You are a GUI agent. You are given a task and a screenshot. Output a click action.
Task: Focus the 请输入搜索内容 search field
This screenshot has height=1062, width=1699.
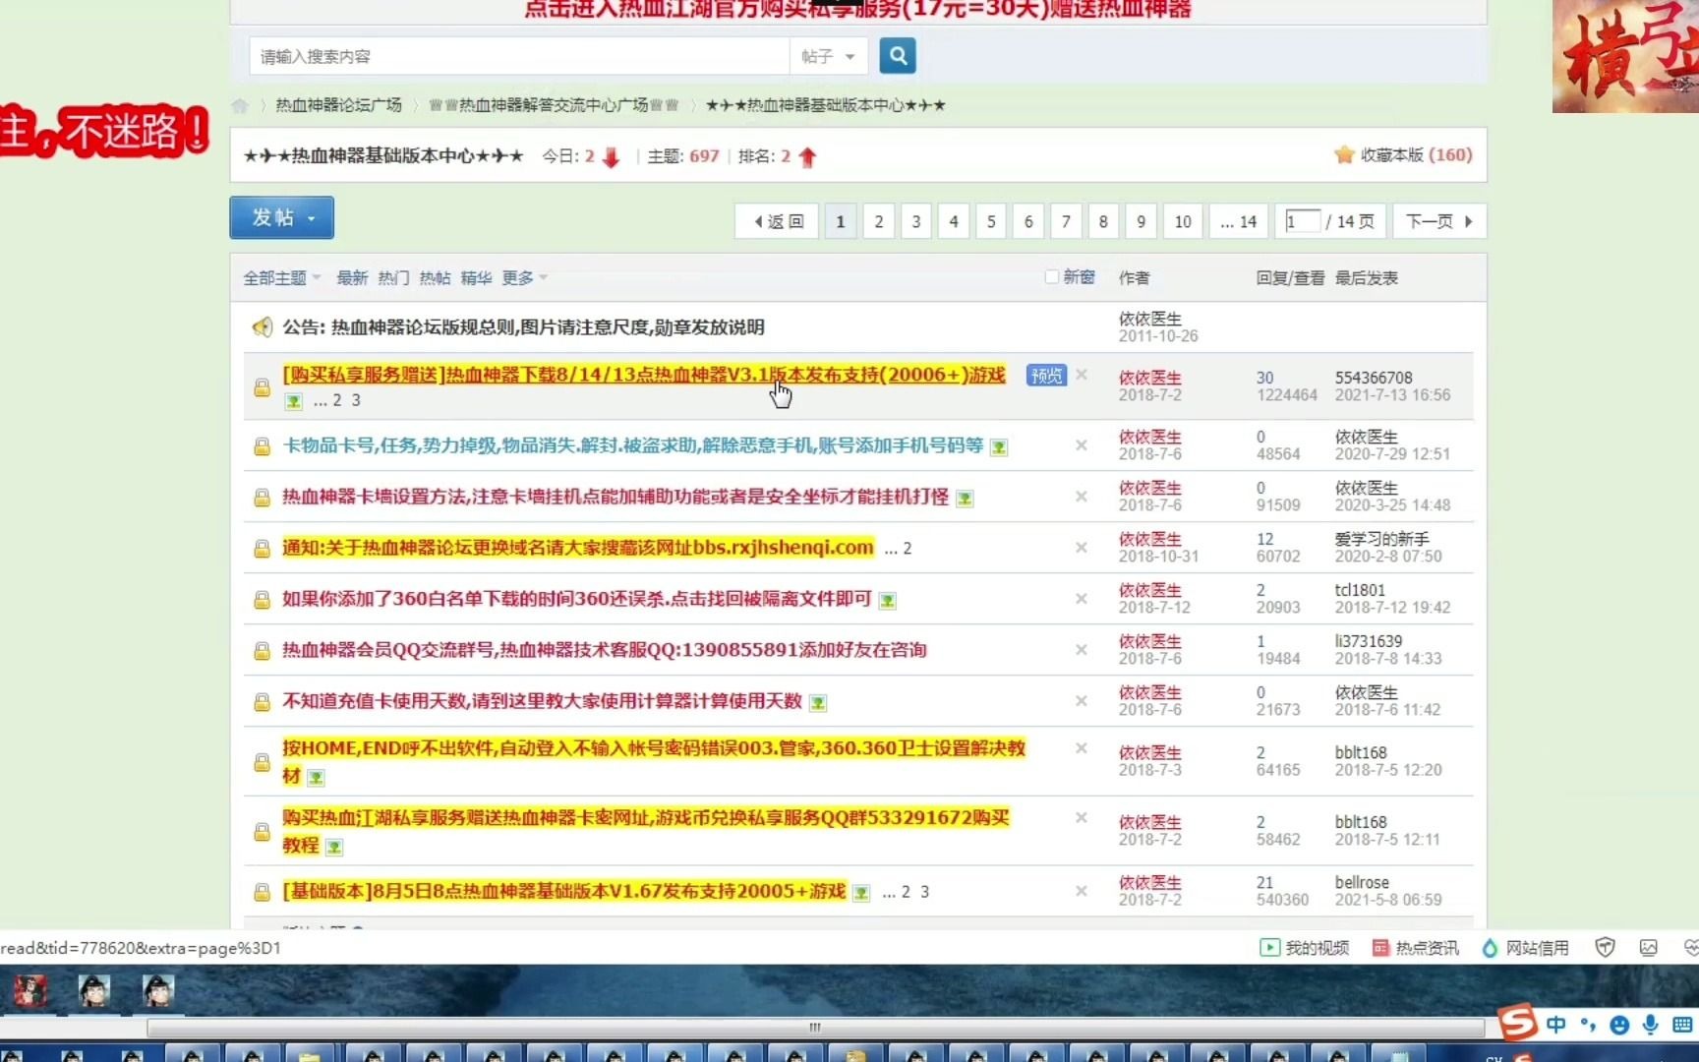click(519, 57)
